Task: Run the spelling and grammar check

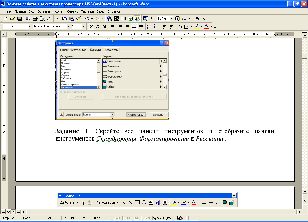Action: (49, 19)
